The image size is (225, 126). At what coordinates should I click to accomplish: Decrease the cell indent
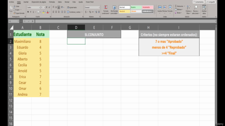62,12
